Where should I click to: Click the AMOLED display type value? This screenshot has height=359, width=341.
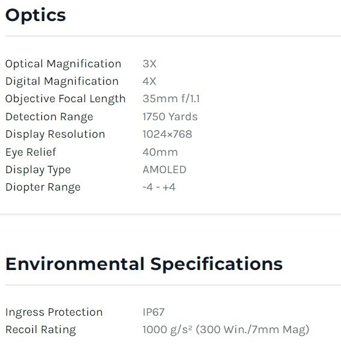pos(164,170)
